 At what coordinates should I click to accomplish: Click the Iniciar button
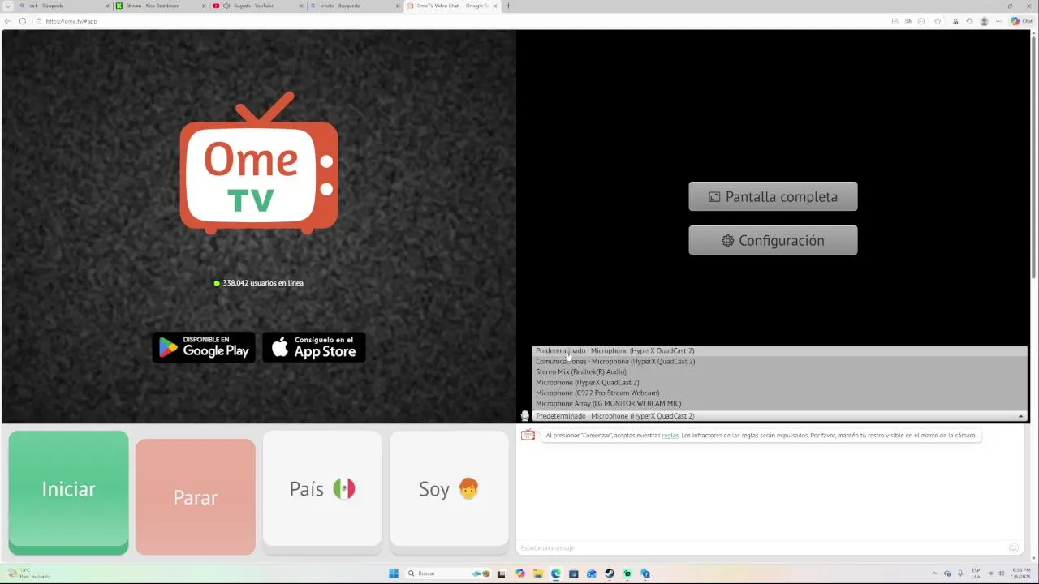[x=68, y=492]
